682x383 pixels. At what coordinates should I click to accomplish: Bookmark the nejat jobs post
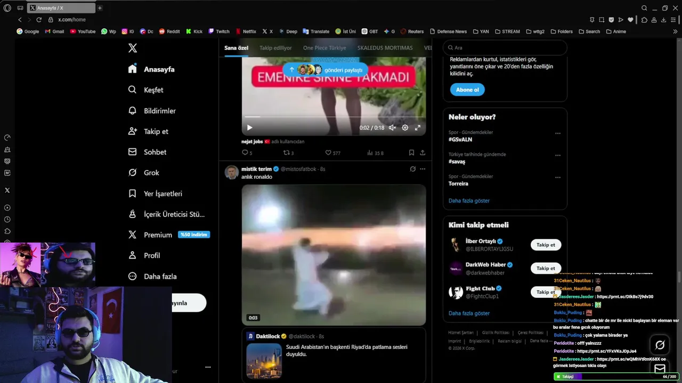coord(411,153)
